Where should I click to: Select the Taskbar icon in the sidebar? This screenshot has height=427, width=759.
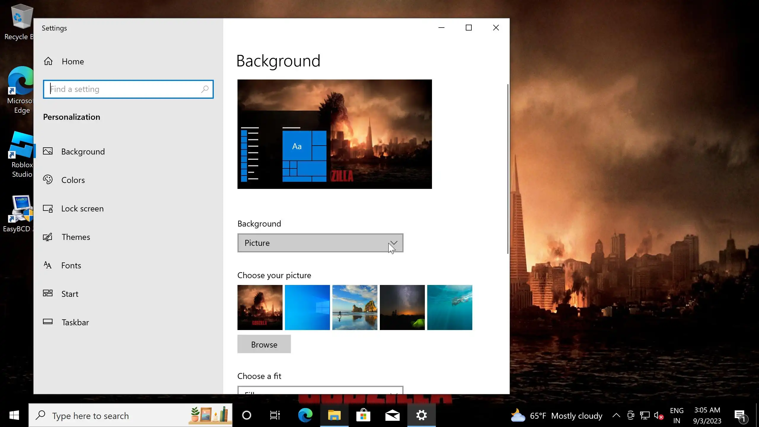pyautogui.click(x=48, y=322)
